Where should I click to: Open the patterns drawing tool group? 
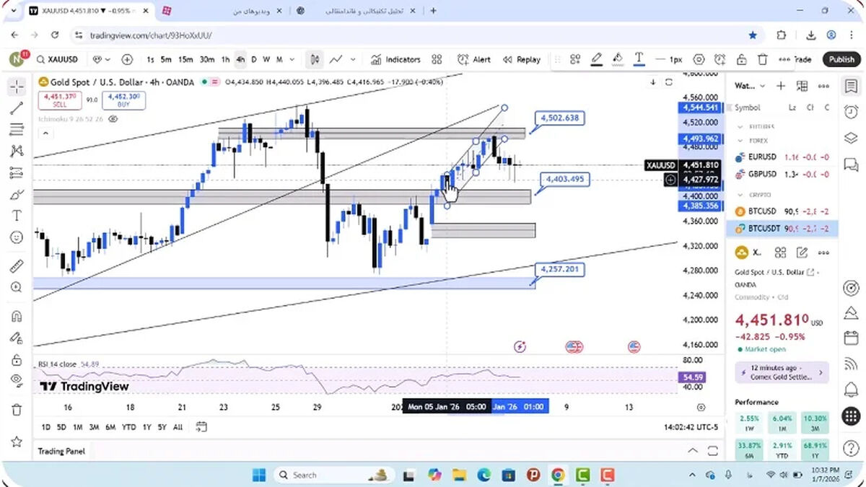(17, 152)
